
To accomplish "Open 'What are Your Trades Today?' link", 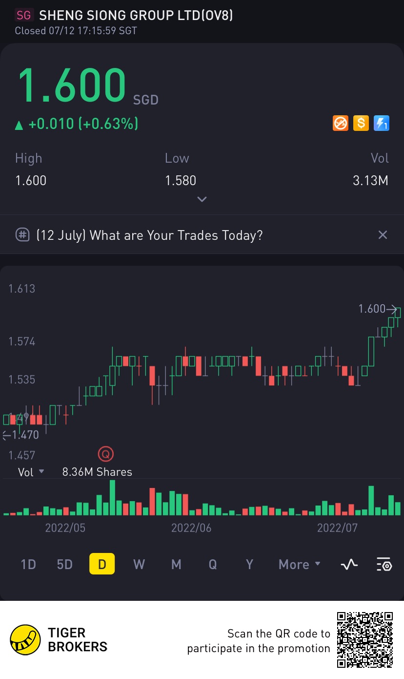I will pos(150,235).
